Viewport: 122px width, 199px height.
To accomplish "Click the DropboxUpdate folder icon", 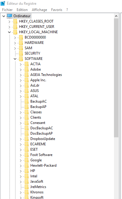I will point(26,139).
